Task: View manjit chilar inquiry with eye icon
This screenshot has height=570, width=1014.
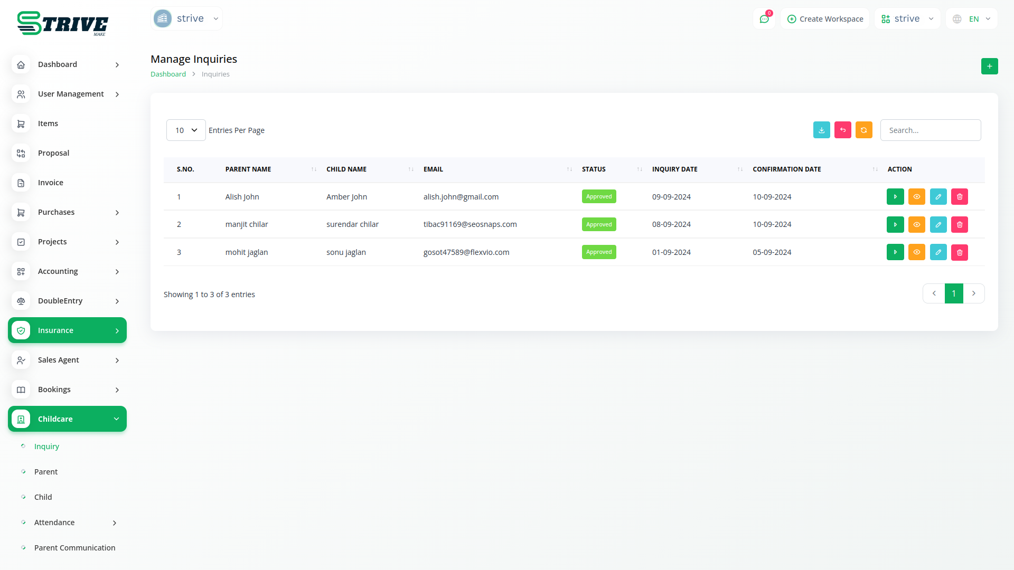Action: pyautogui.click(x=916, y=225)
